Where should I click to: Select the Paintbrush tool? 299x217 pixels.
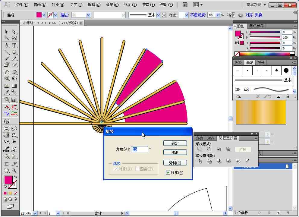[6, 58]
